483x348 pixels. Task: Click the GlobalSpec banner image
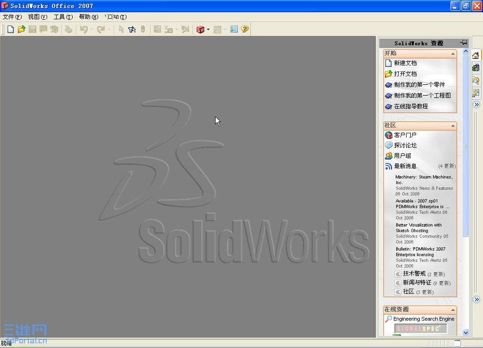[421, 329]
